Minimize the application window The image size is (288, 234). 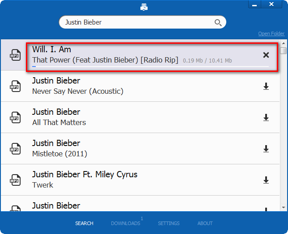click(254, 4)
